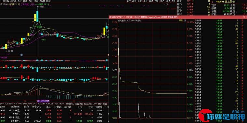Open the 统计 statistics tool

click(145, 1)
